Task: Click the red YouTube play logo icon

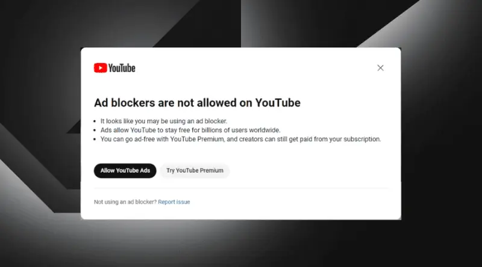Action: coord(101,68)
